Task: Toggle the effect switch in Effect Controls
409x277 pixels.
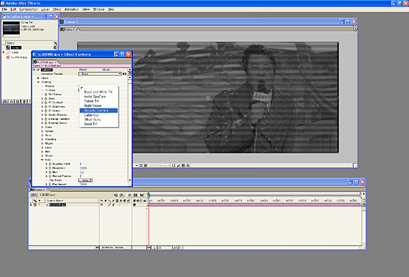Action: (x=38, y=70)
